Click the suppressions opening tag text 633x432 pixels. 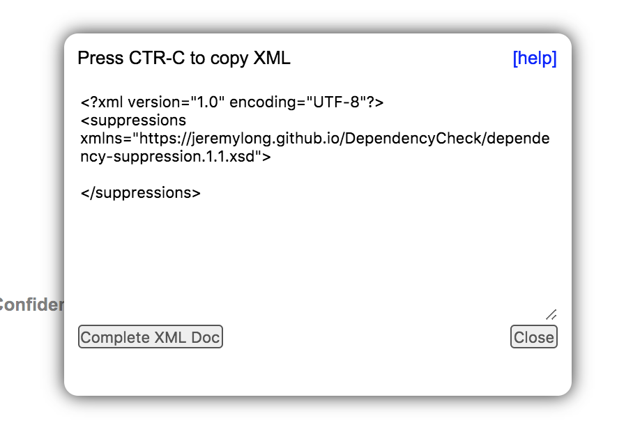point(134,120)
